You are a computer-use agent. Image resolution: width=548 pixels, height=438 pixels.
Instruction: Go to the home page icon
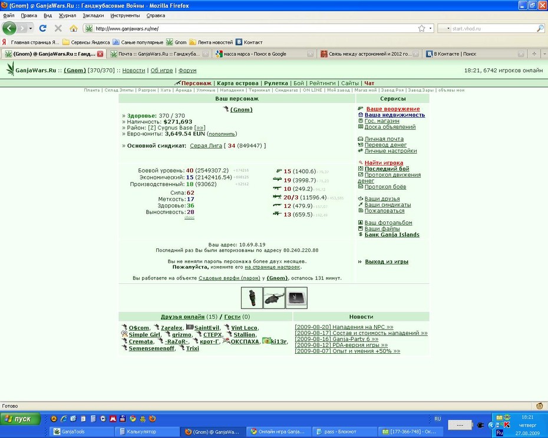pos(74,28)
